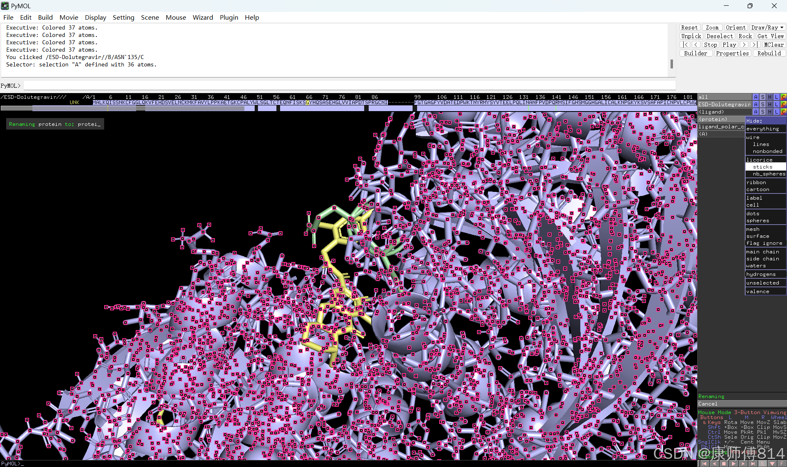Image resolution: width=787 pixels, height=467 pixels.
Task: Choose 'cartoon' in the Hide menu
Action: tap(766, 189)
